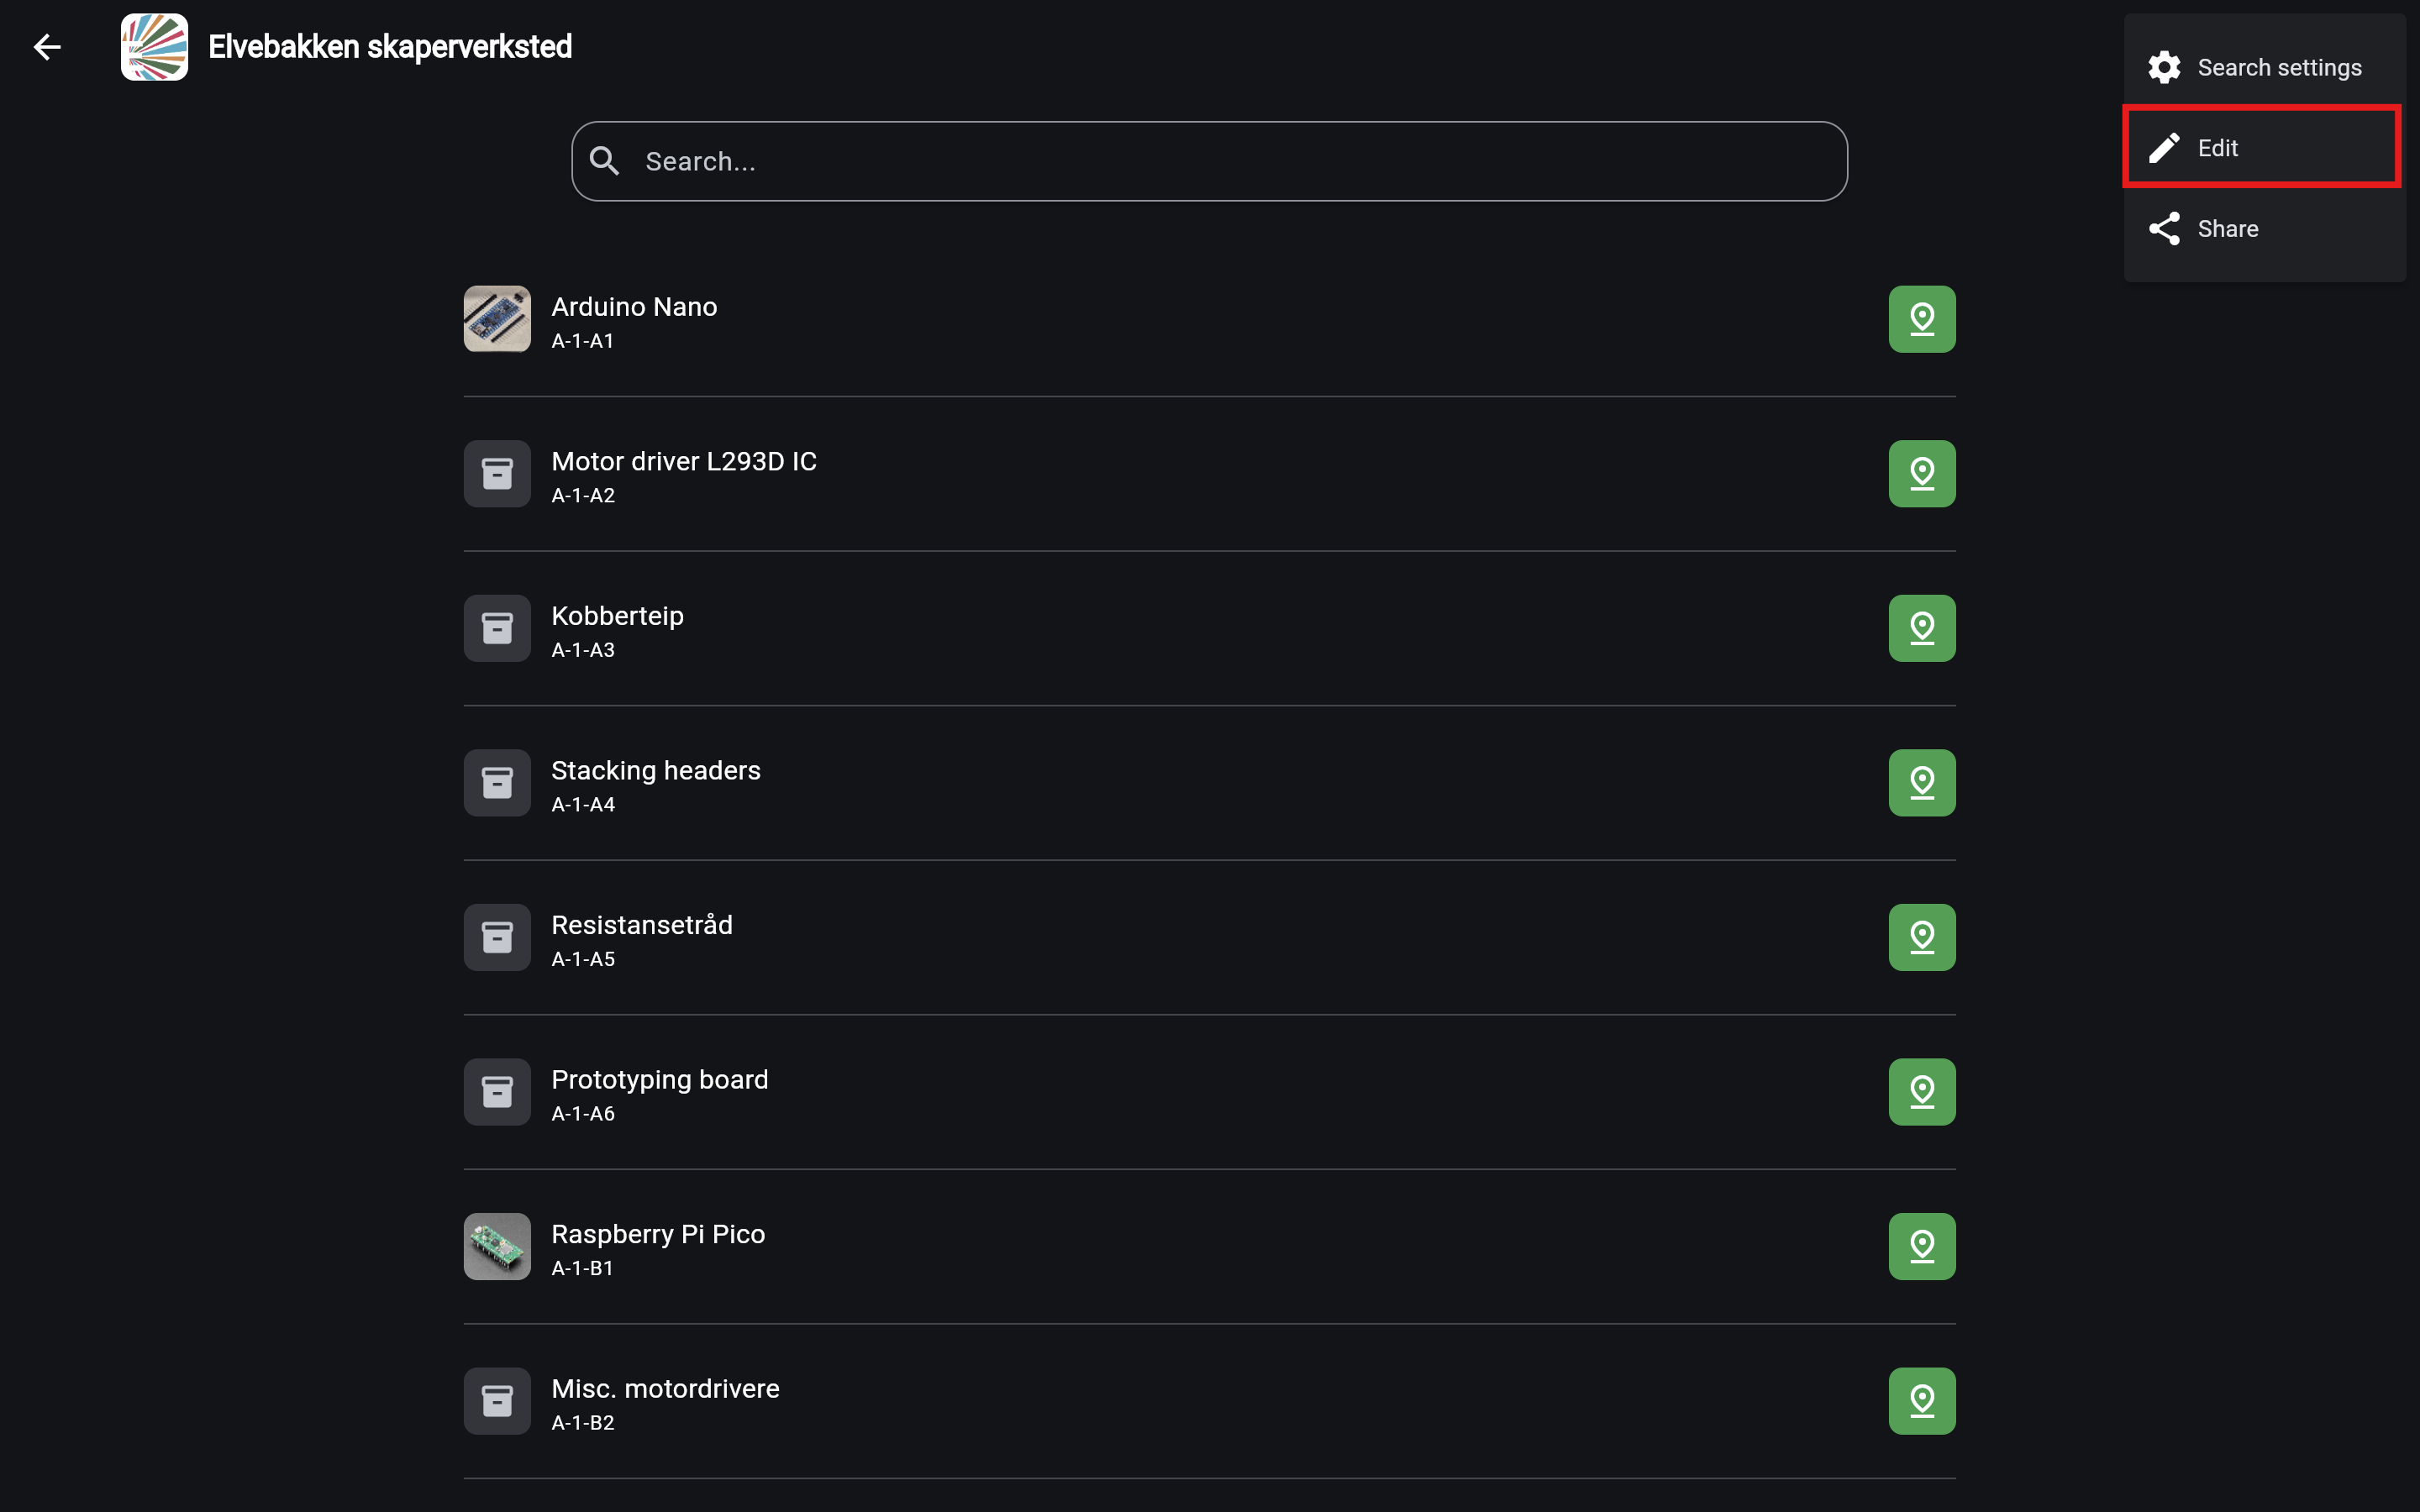
Task: Click the Motor driver box icon
Action: point(497,474)
